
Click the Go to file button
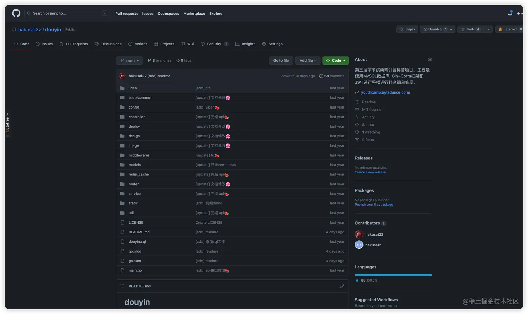point(281,60)
